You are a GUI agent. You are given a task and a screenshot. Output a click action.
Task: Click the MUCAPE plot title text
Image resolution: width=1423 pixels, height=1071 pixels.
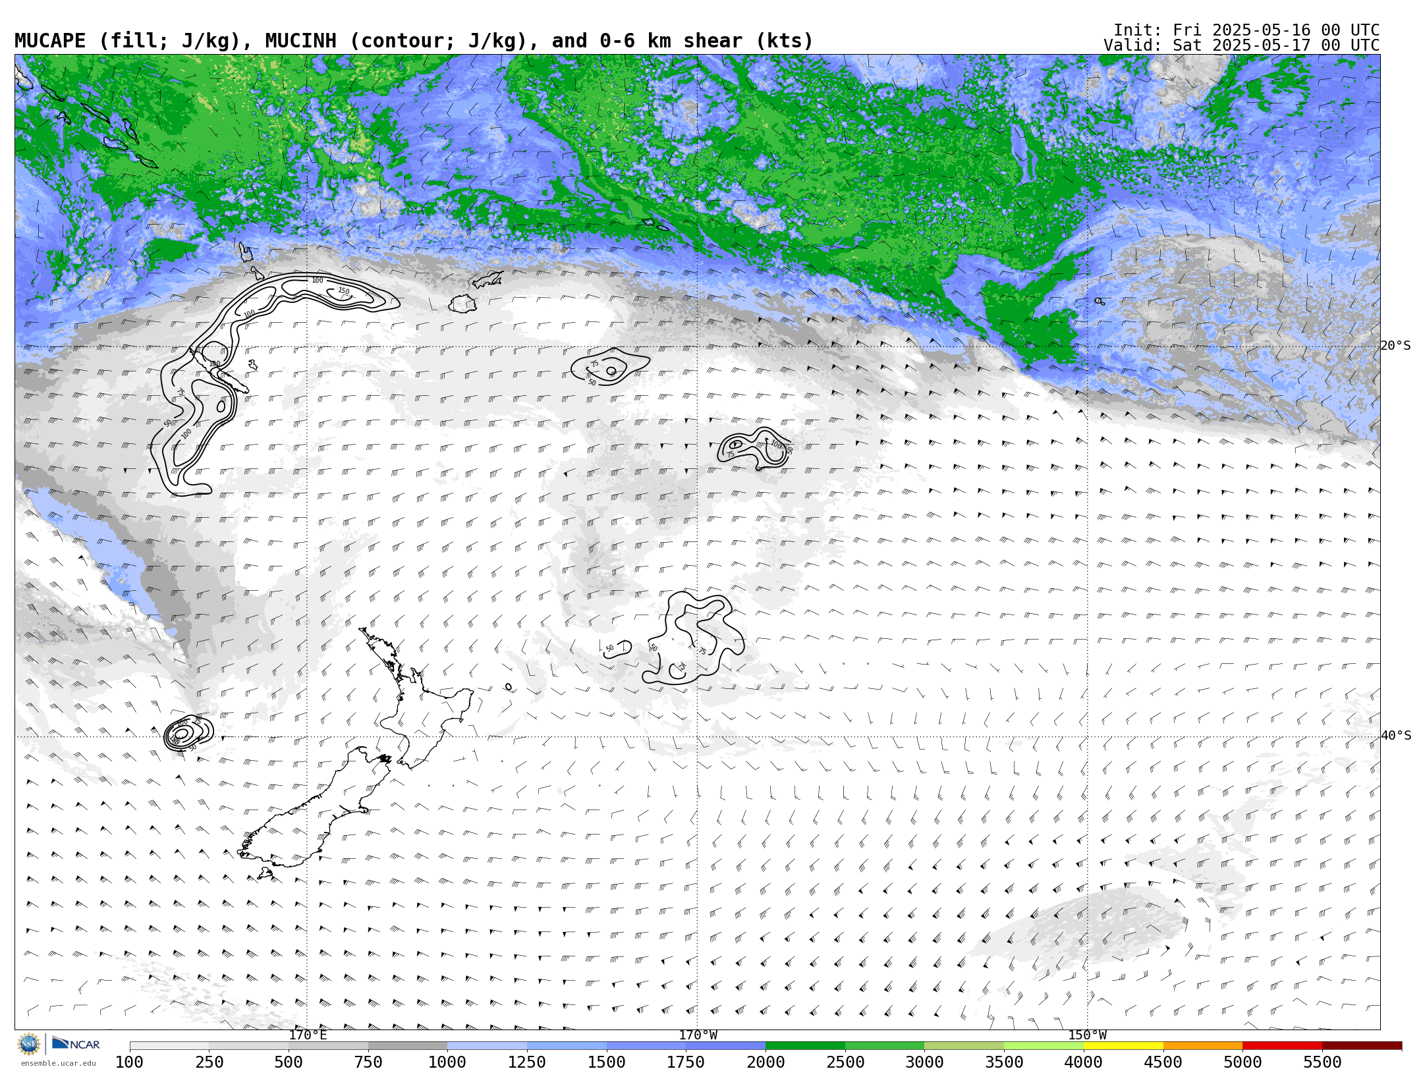[414, 41]
